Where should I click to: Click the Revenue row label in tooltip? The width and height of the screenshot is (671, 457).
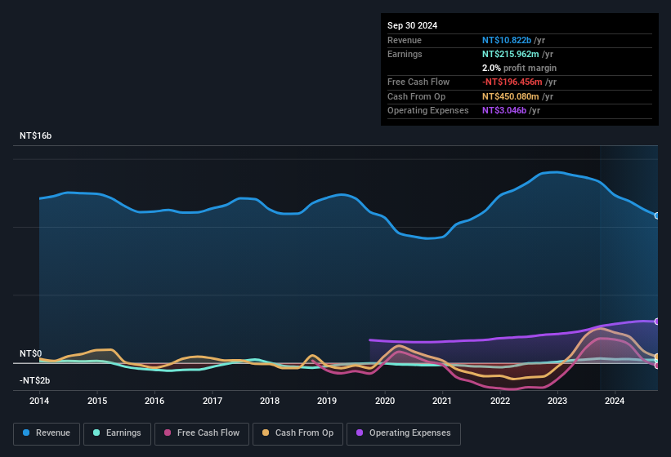(x=405, y=40)
